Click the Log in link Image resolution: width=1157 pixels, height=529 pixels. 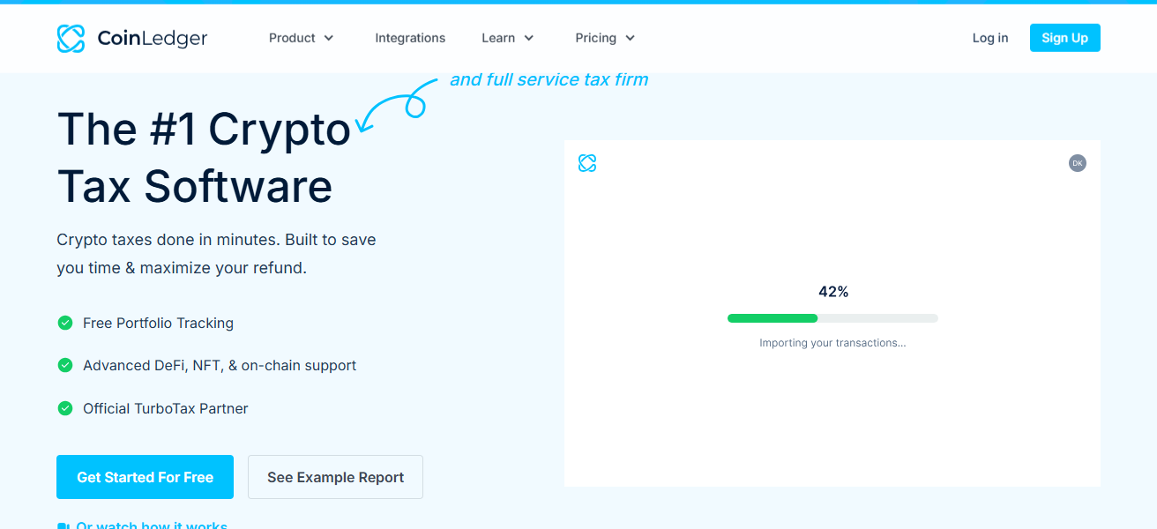[989, 38]
